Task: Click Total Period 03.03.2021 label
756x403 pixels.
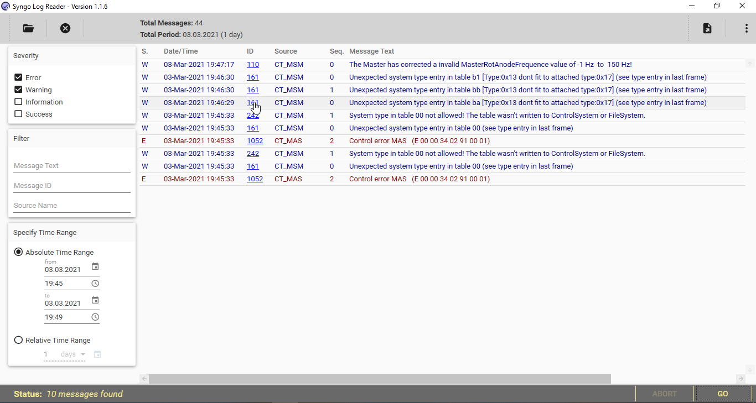Action: click(x=191, y=34)
